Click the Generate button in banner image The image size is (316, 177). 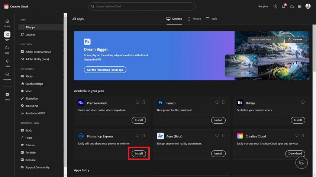coord(296,40)
